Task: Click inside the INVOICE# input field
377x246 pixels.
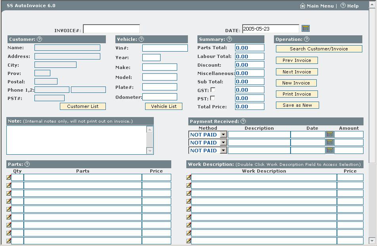Action: point(112,28)
